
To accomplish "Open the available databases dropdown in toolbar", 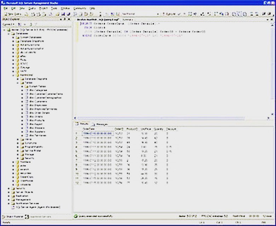I will [x=158, y=14].
